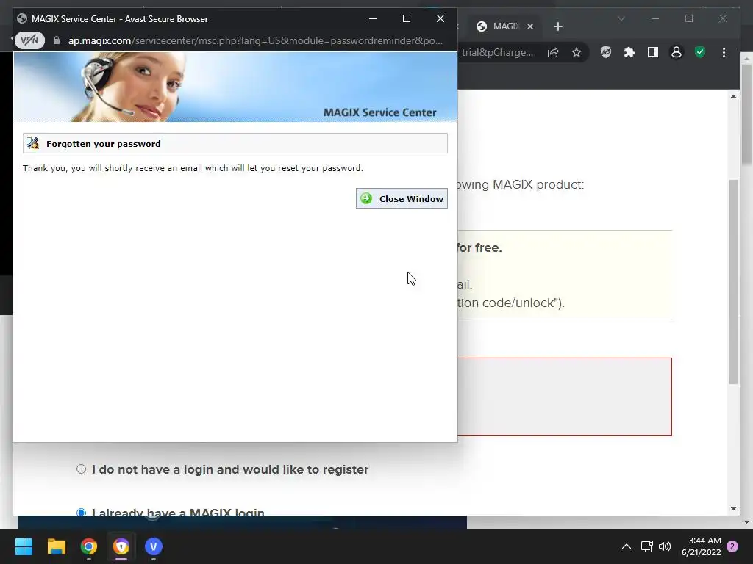
Task: Open the profile account icon
Action: (677, 52)
